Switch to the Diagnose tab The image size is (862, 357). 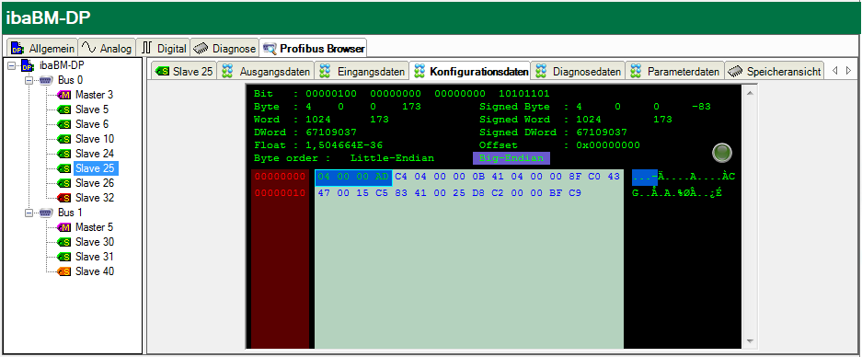point(224,49)
